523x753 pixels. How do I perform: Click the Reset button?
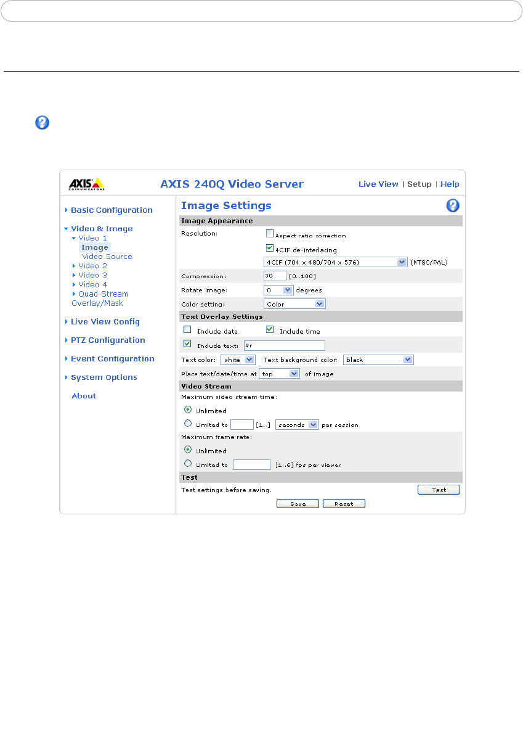(344, 504)
